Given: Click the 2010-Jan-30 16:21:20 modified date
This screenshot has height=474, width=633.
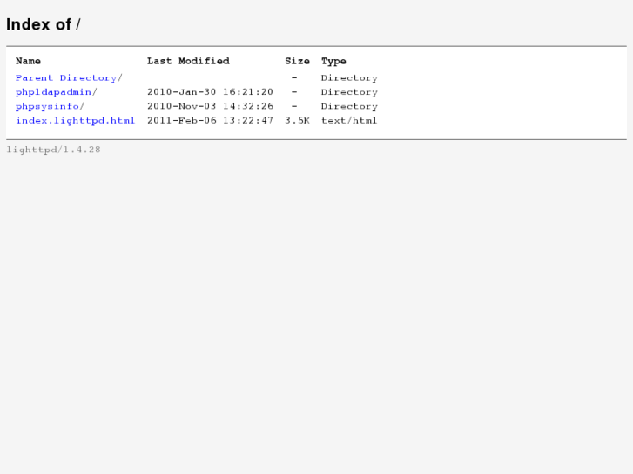Looking at the screenshot, I should point(210,92).
